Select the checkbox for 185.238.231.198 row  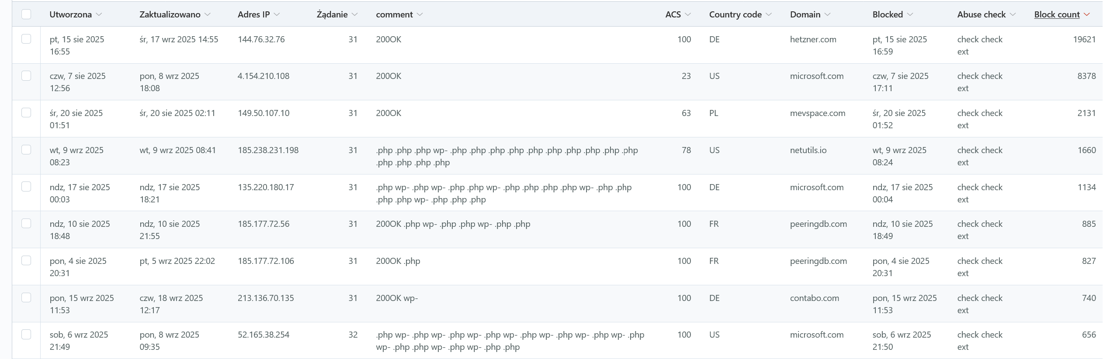coord(26,150)
